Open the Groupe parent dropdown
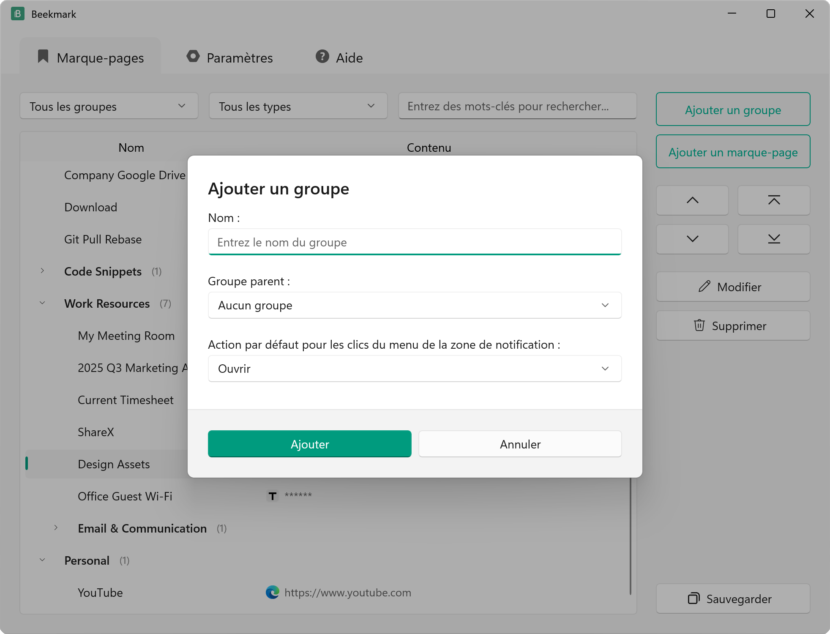 click(415, 305)
